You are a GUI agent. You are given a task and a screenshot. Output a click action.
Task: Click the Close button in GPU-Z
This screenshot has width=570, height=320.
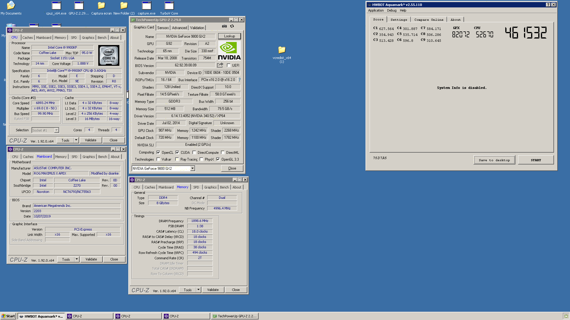[232, 168]
